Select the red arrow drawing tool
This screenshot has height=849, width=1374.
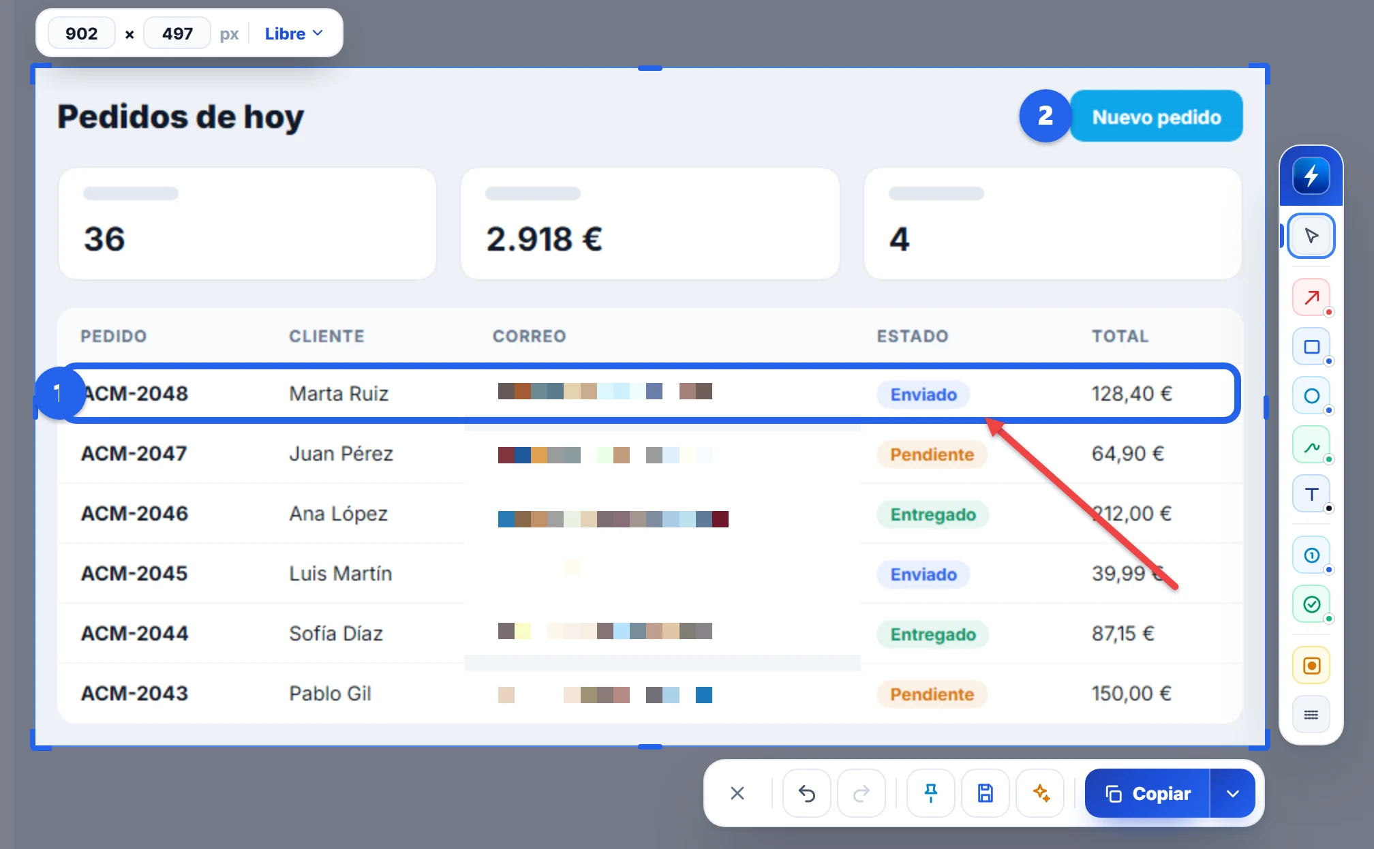1311,297
